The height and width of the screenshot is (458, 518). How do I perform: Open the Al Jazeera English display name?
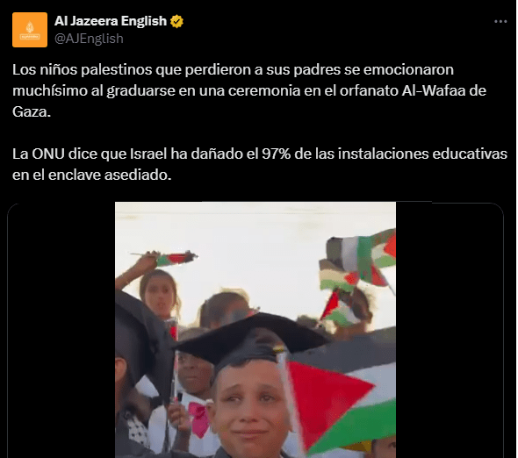tap(111, 21)
